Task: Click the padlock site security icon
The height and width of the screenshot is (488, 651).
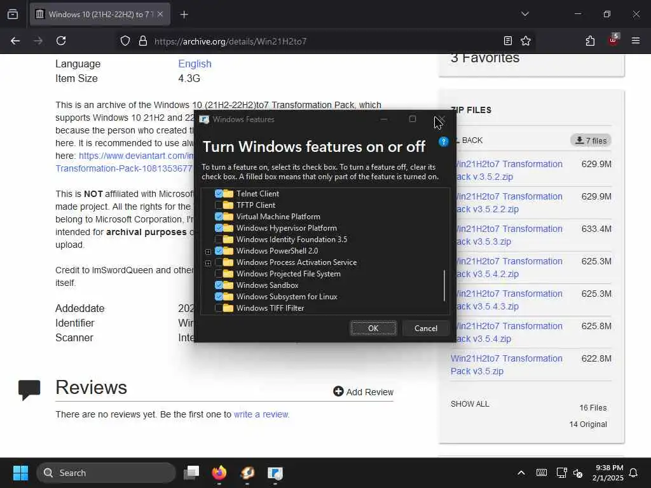Action: pos(143,41)
